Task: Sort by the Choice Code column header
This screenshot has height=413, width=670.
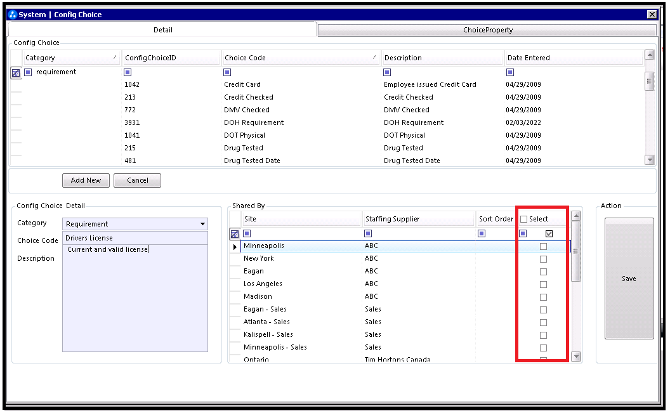Action: click(300, 58)
